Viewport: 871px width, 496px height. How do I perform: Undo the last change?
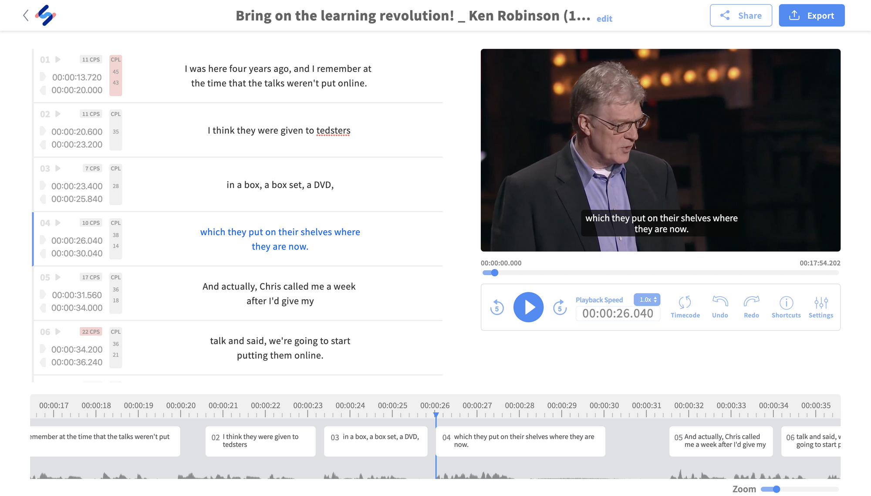click(x=720, y=307)
